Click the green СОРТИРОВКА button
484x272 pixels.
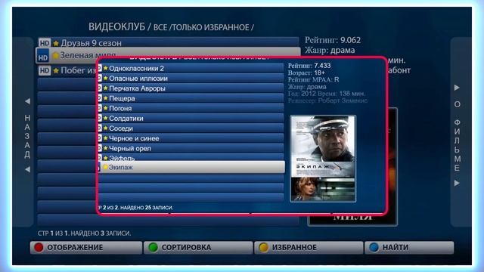[198, 247]
